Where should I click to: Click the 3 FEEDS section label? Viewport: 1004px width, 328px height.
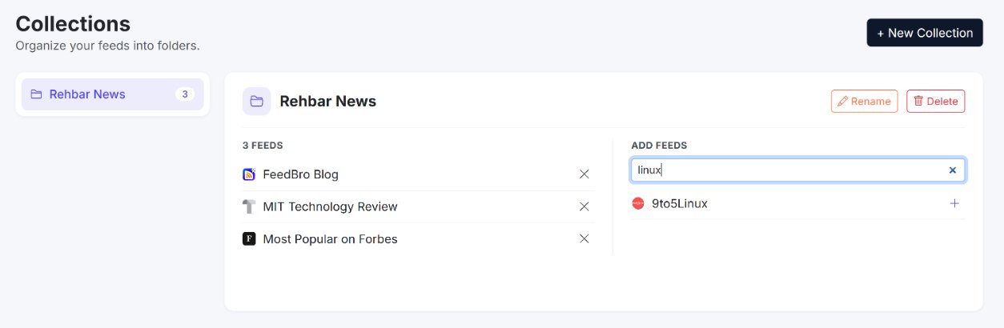(263, 146)
